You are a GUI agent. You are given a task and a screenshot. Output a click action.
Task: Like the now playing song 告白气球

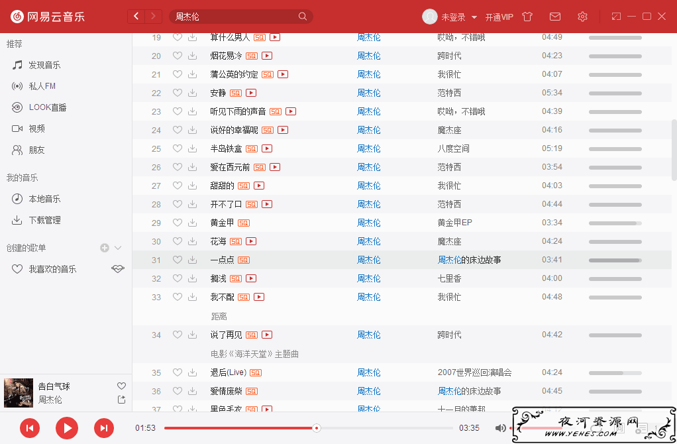coord(121,386)
